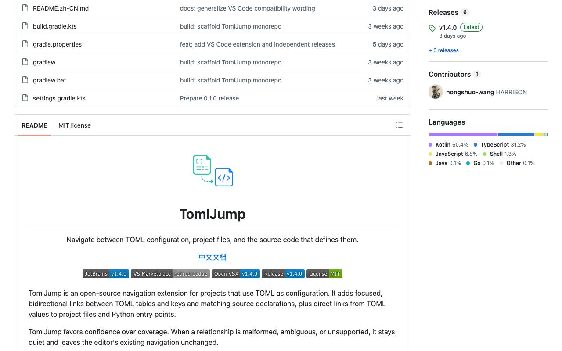
Task: Click the file icon next to settings.gradle.kts
Action: pyautogui.click(x=25, y=98)
